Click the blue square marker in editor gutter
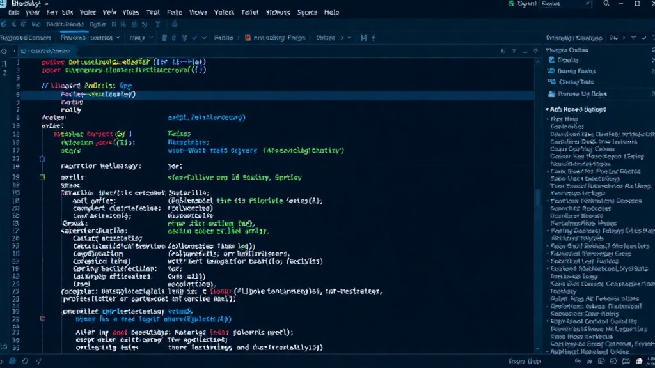 pos(42,159)
